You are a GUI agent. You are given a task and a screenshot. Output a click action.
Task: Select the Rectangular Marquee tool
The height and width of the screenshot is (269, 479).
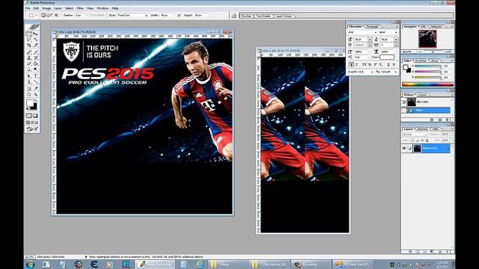tap(28, 34)
